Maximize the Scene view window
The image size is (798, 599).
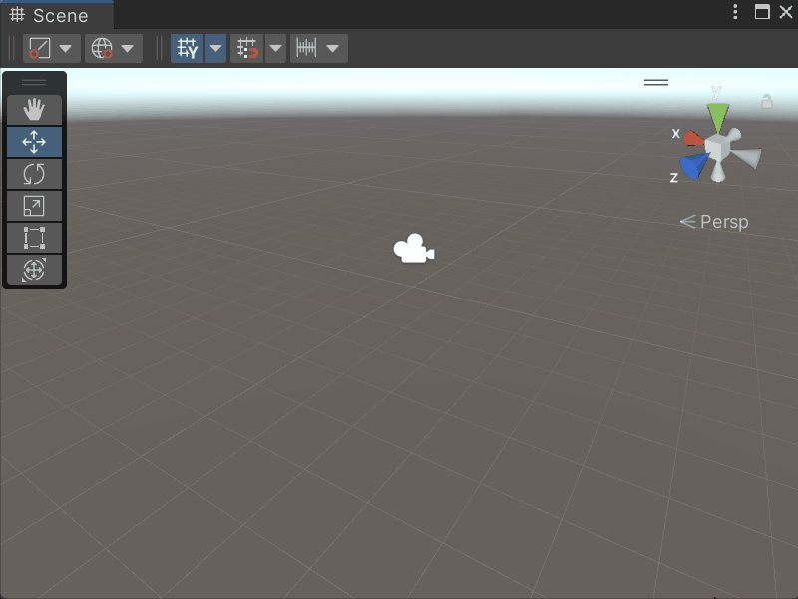click(x=762, y=12)
